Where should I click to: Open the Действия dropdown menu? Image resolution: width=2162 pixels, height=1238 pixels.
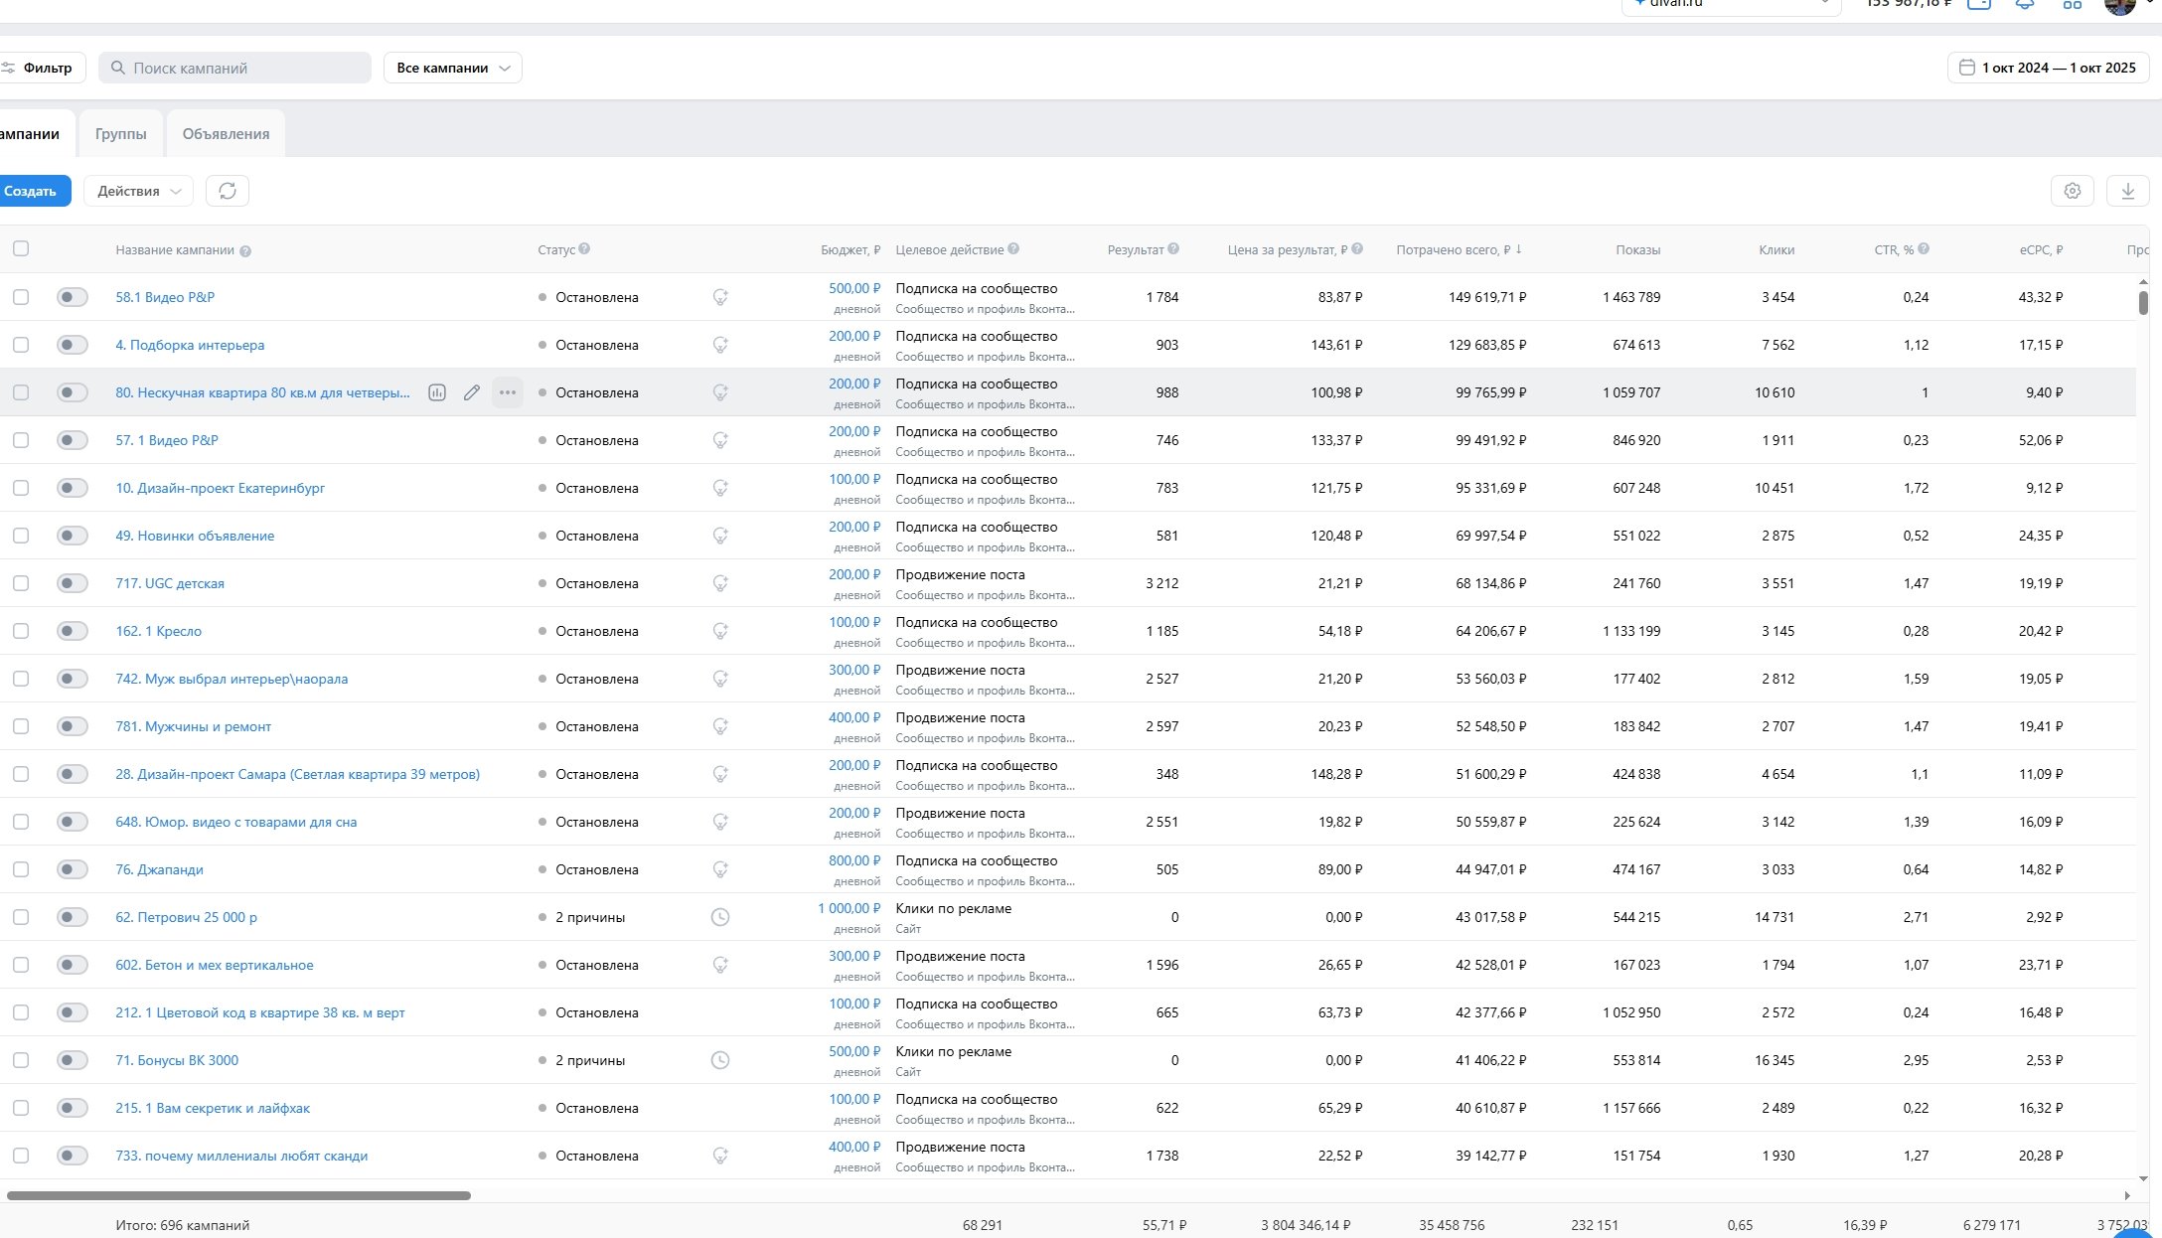point(138,191)
